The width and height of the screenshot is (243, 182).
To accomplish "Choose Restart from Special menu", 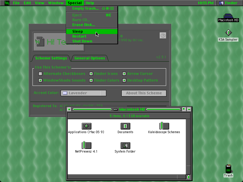I will 92,36.
